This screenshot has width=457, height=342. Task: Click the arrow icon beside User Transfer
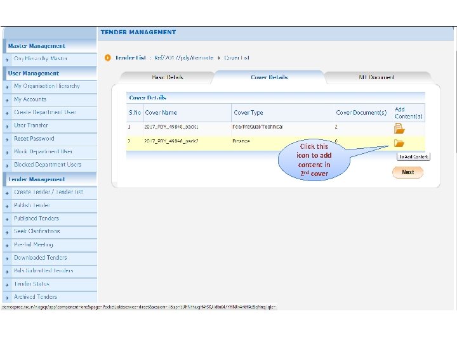click(7, 127)
